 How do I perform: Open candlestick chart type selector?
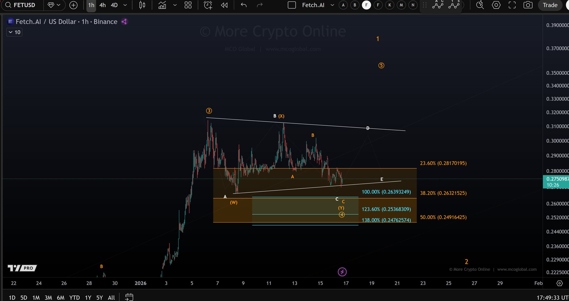142,5
